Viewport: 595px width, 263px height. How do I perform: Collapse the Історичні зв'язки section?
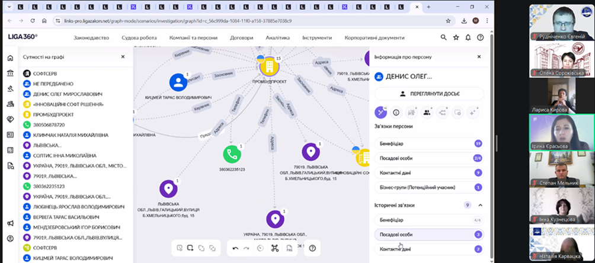pos(480,205)
